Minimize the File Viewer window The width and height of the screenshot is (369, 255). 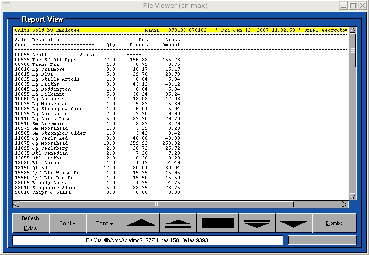click(343, 5)
